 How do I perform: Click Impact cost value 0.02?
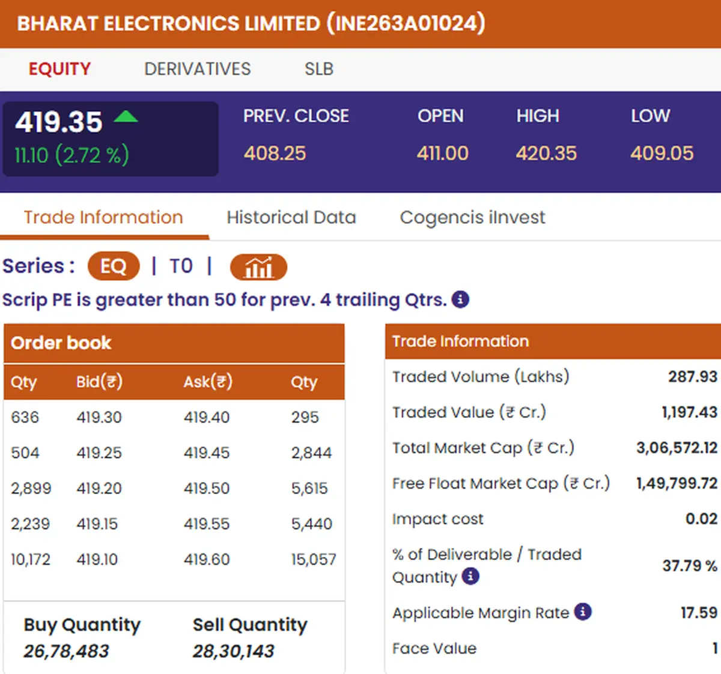[702, 519]
